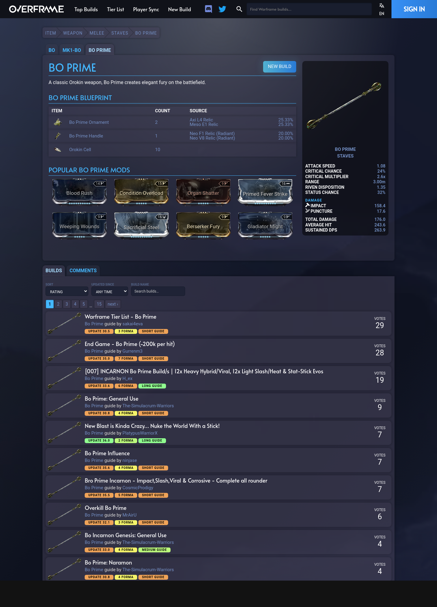Click staff thumbnail of Overkill Bo Prime build
Image resolution: width=437 pixels, height=607 pixels.
[x=64, y=515]
